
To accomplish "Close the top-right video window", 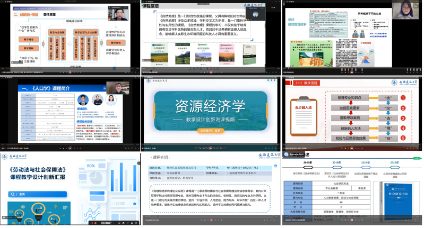I will click(420, 2).
